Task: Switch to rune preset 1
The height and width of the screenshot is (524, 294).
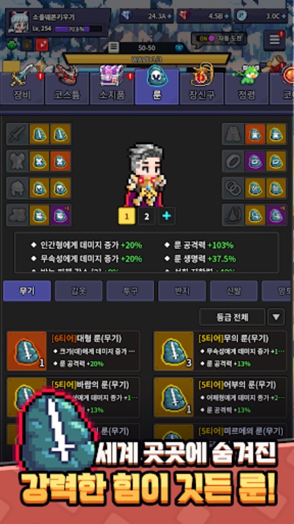Action: tap(127, 216)
